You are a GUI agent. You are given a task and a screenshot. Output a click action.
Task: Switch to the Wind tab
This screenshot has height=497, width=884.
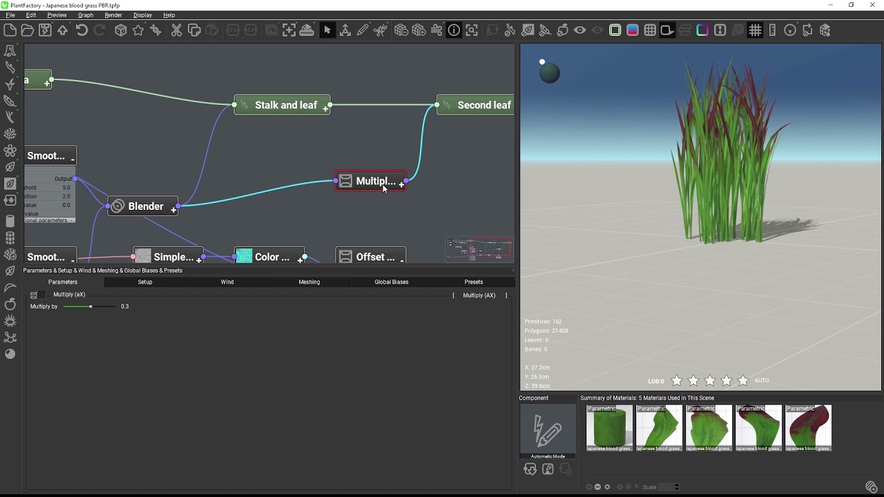tap(227, 282)
